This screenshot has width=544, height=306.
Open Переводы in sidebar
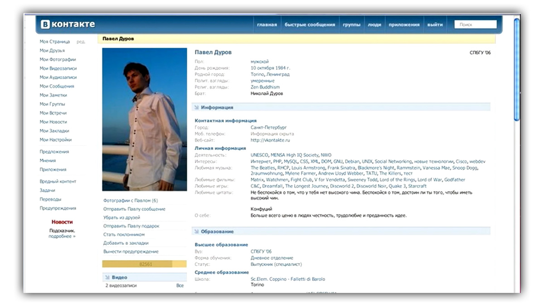(50, 199)
